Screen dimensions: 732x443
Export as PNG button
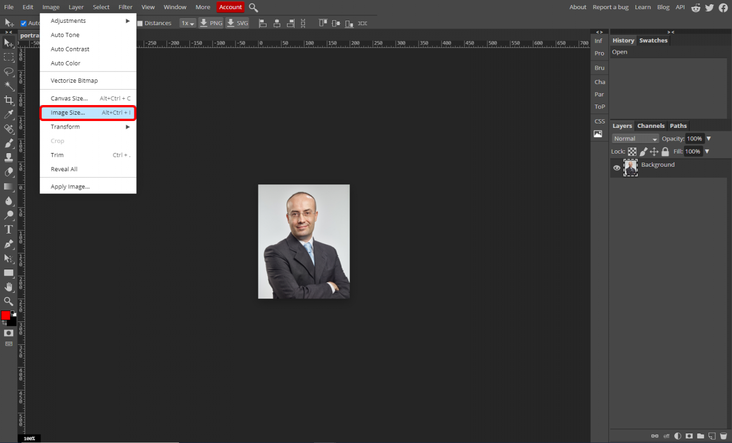(211, 23)
